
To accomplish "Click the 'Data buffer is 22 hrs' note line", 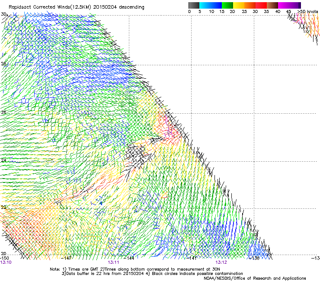I will tap(152, 274).
